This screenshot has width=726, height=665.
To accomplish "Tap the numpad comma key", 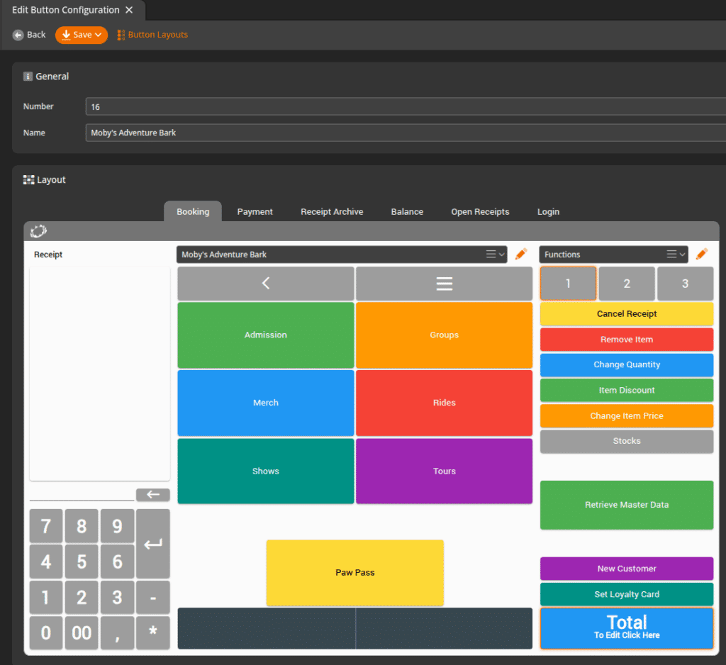I will tap(117, 633).
